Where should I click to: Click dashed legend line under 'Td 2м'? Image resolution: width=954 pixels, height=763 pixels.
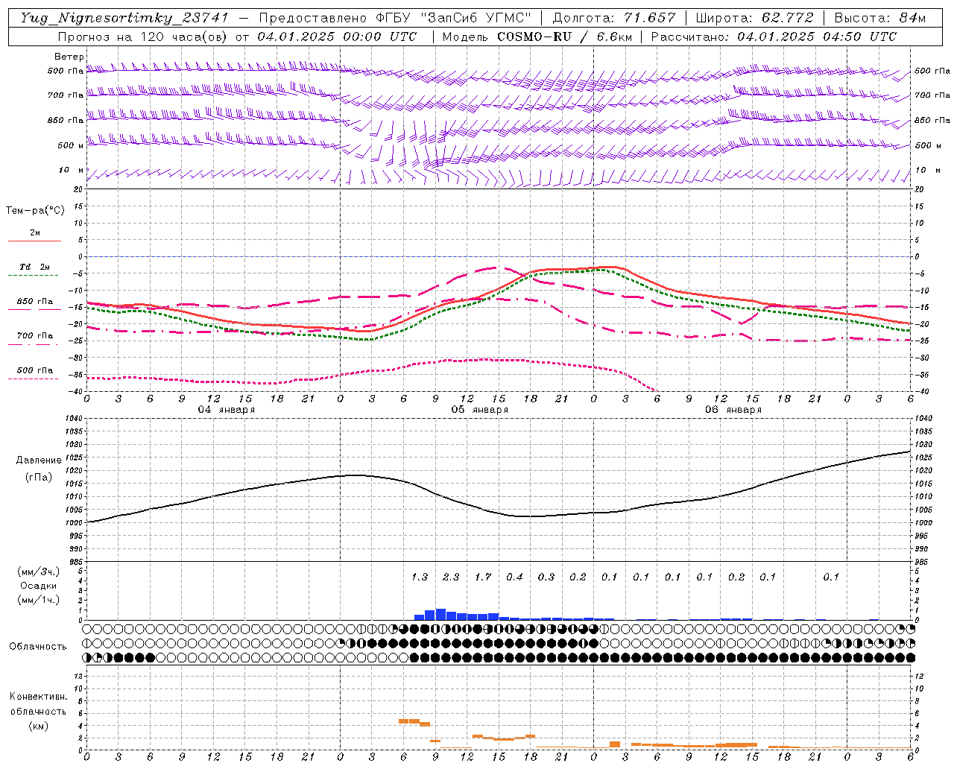click(34, 276)
